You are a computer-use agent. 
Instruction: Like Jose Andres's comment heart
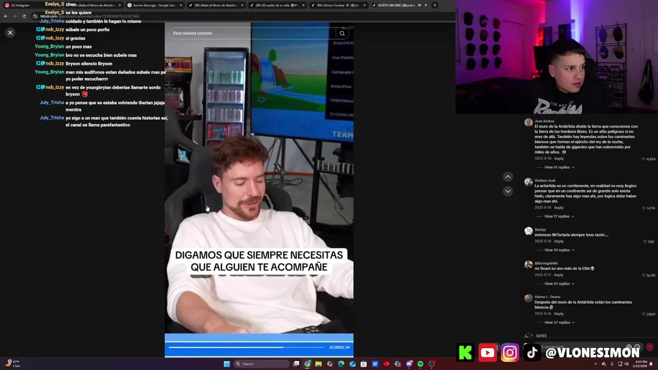644,159
